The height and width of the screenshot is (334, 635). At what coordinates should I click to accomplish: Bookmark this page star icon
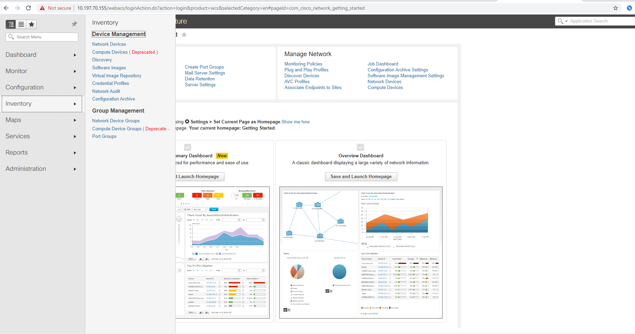pos(616,8)
